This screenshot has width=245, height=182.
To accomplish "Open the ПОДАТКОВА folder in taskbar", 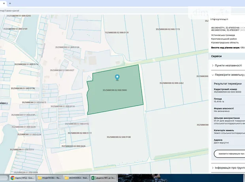I will click(50, 178).
